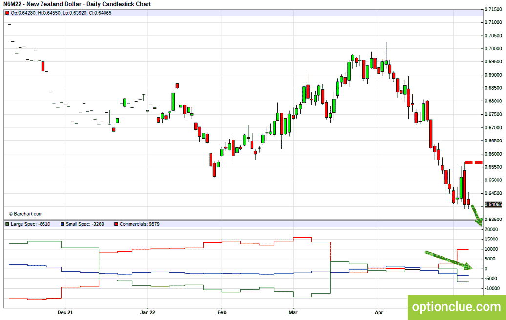
Task: Click the Mar date axis label
Action: tap(293, 312)
